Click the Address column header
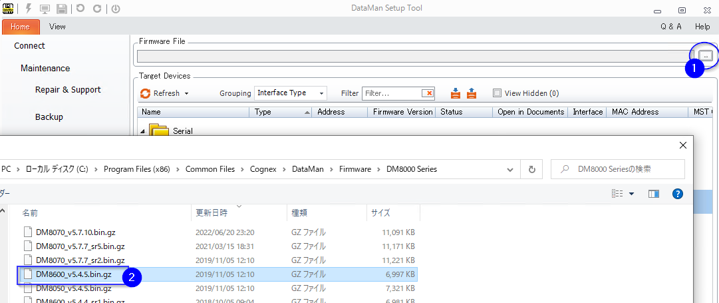The height and width of the screenshot is (303, 719). click(x=339, y=112)
